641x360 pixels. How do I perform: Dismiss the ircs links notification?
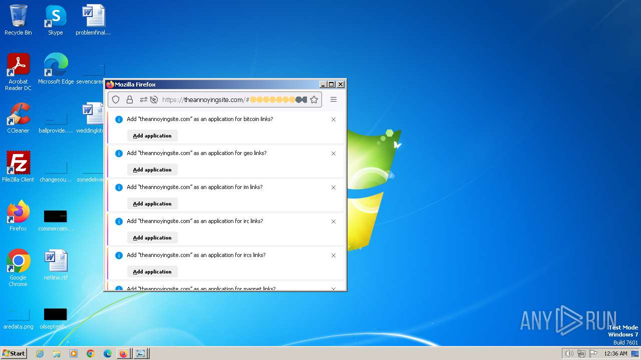click(x=334, y=255)
